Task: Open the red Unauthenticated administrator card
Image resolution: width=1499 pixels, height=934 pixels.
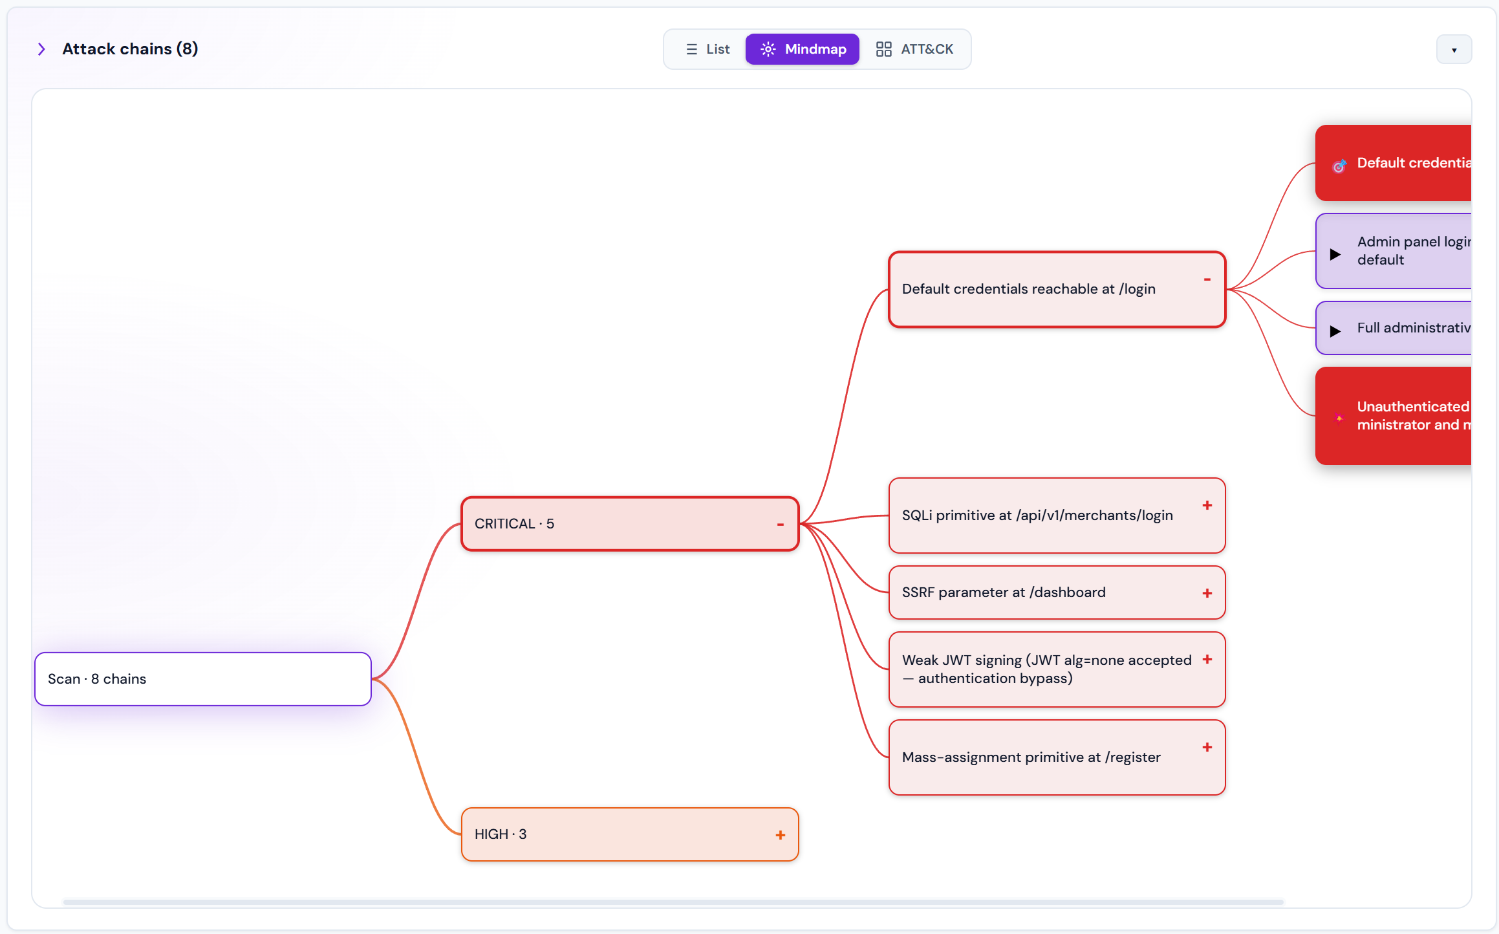Action: click(1394, 416)
